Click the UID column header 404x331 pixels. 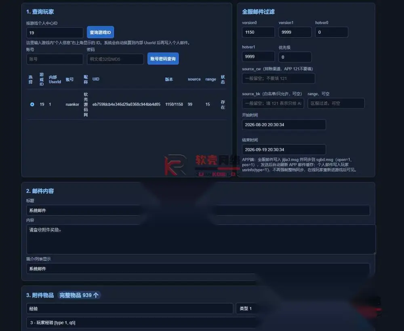point(96,79)
